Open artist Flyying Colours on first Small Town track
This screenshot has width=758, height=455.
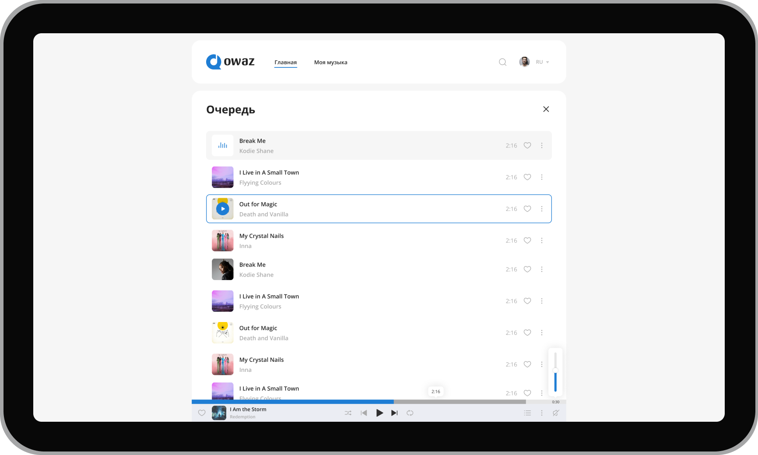tap(260, 183)
